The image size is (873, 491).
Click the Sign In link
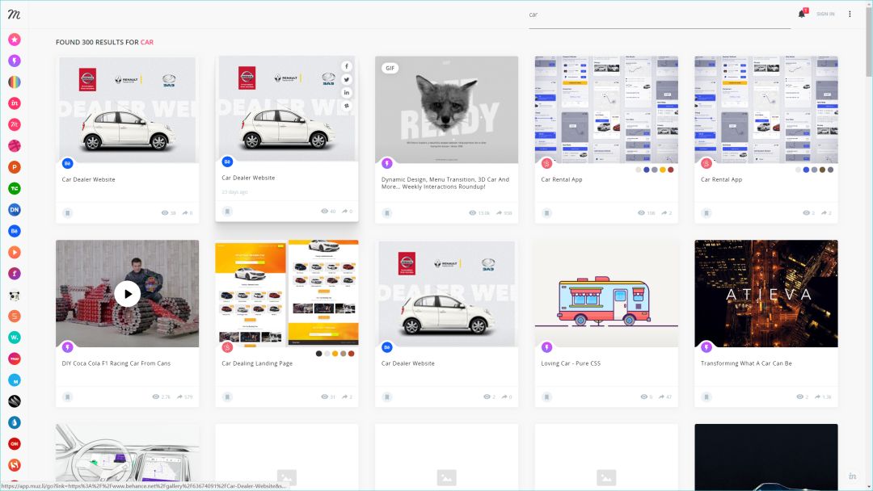pos(825,14)
